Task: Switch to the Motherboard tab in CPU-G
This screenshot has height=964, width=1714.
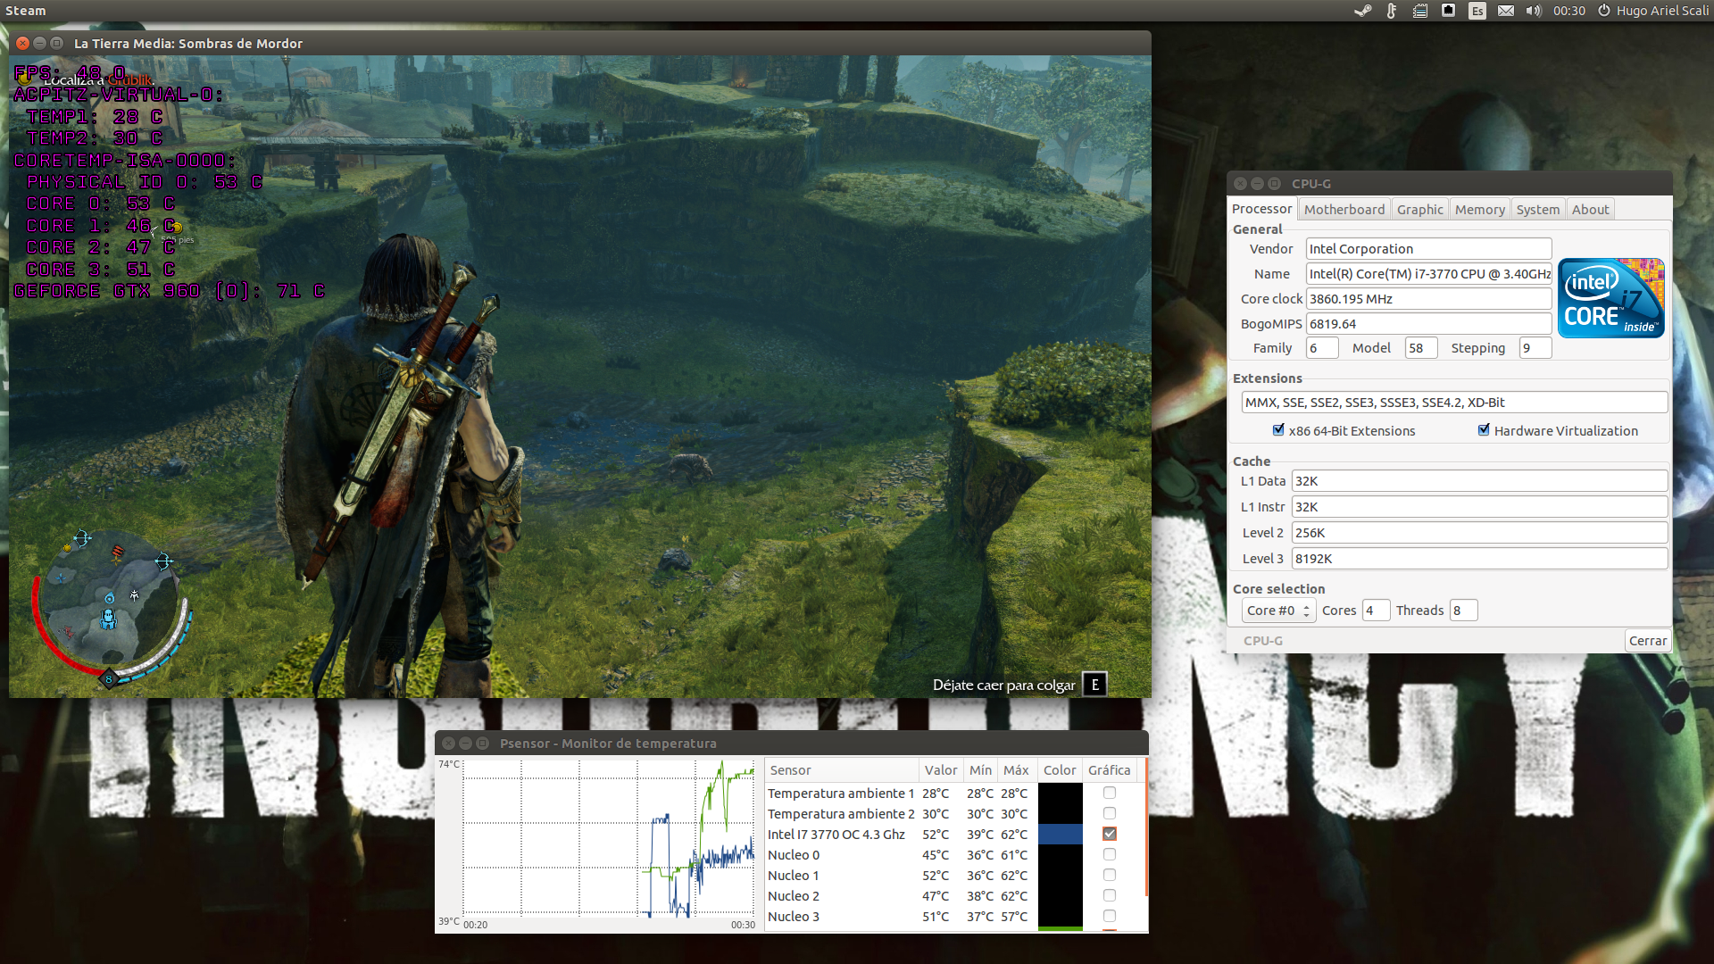Action: (x=1344, y=210)
